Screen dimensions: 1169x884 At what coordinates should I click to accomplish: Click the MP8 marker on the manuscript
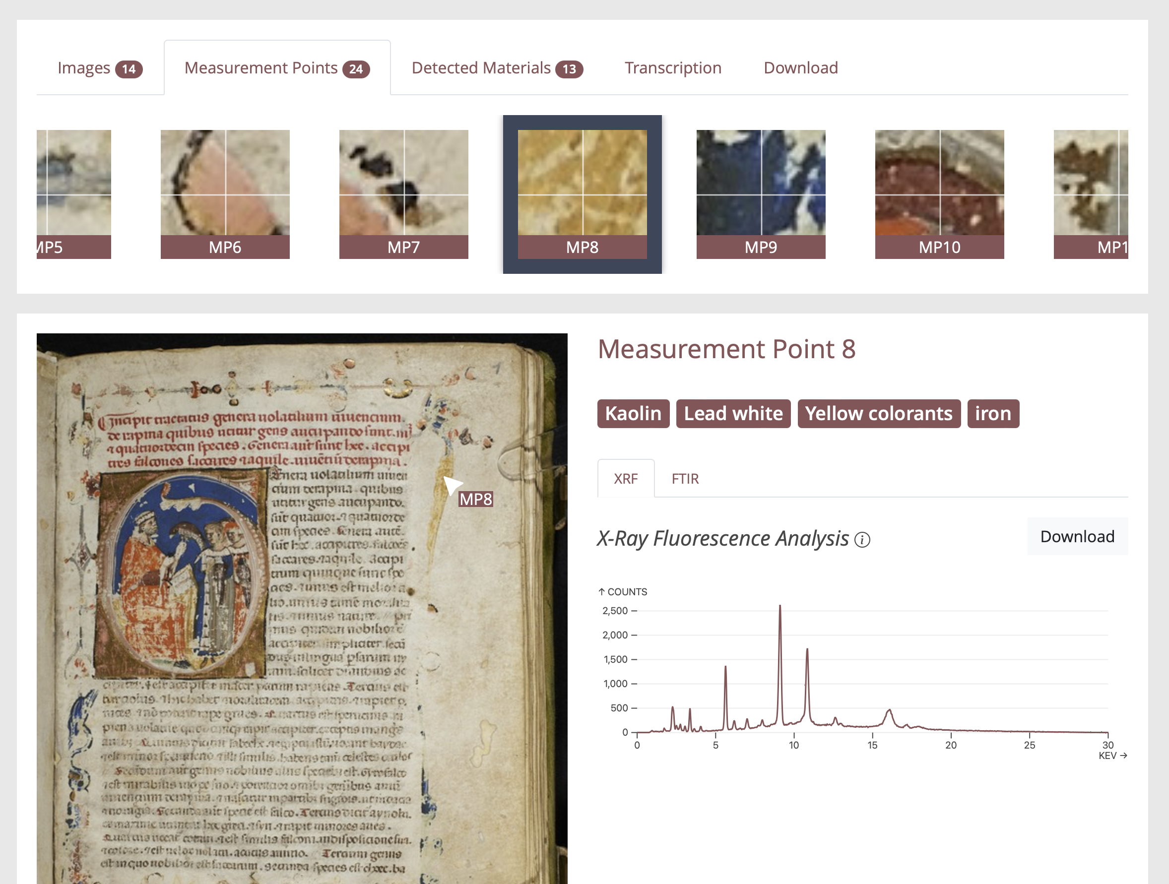point(475,499)
